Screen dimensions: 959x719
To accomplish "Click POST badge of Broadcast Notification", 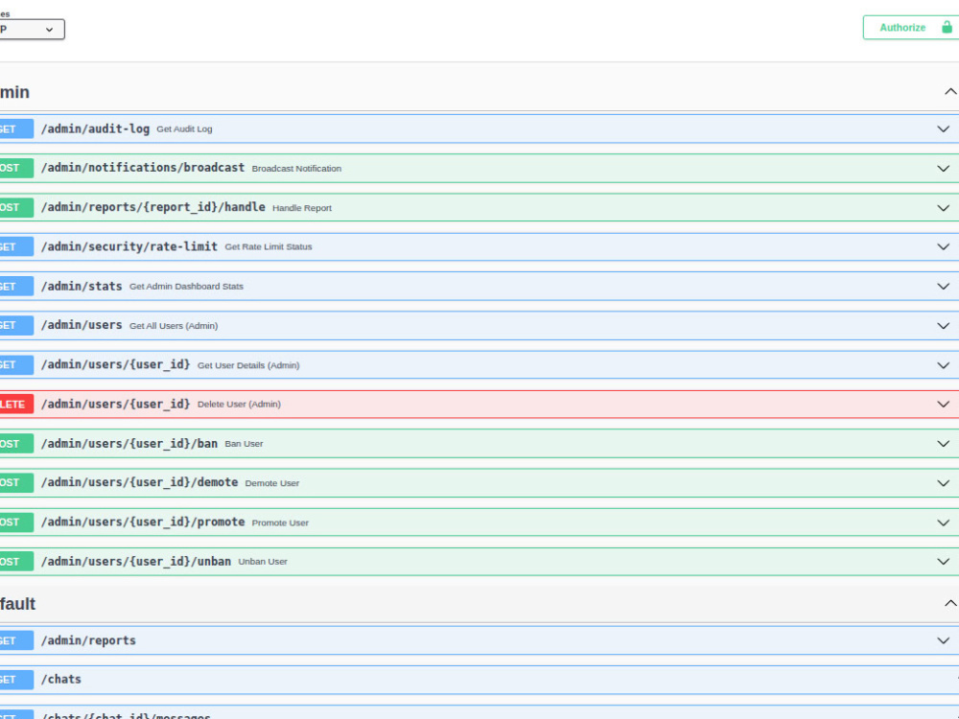I will 16,168.
